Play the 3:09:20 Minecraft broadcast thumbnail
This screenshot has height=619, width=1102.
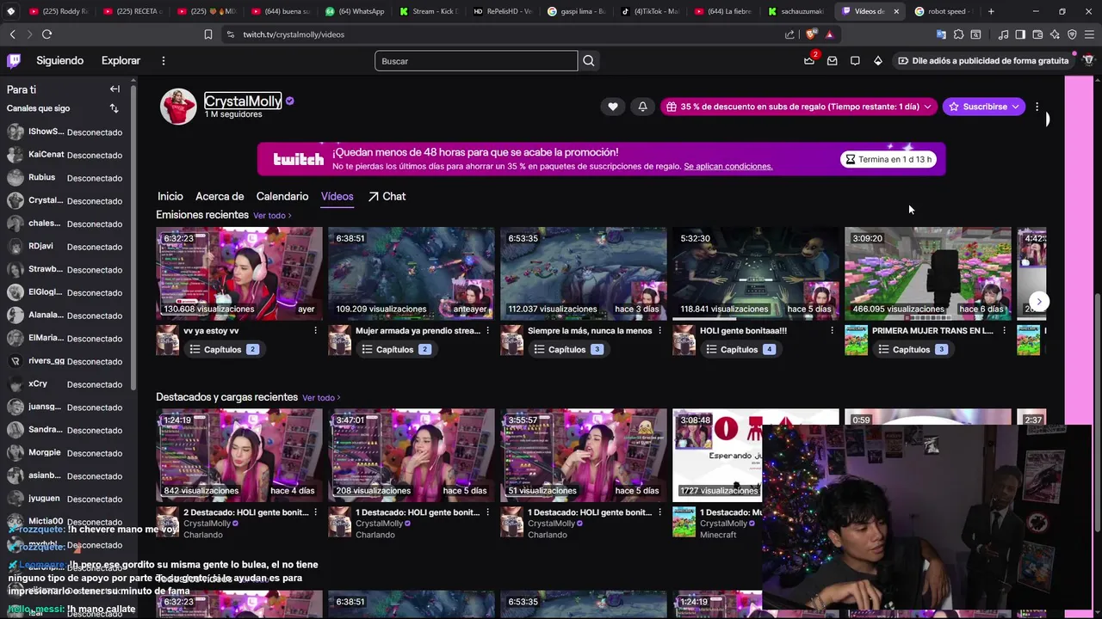pos(928,273)
